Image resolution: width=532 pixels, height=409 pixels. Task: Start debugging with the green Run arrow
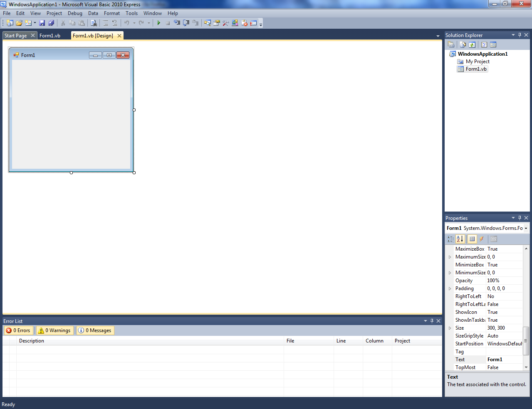click(x=158, y=23)
